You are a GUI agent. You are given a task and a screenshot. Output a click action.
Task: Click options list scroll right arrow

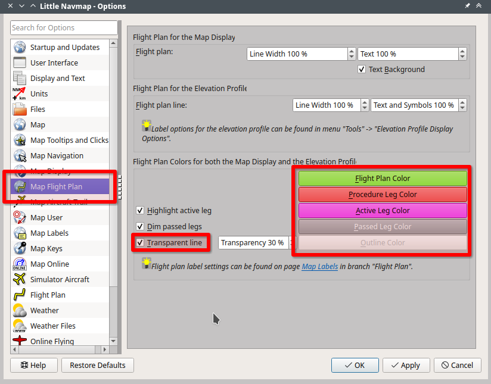(x=105, y=349)
